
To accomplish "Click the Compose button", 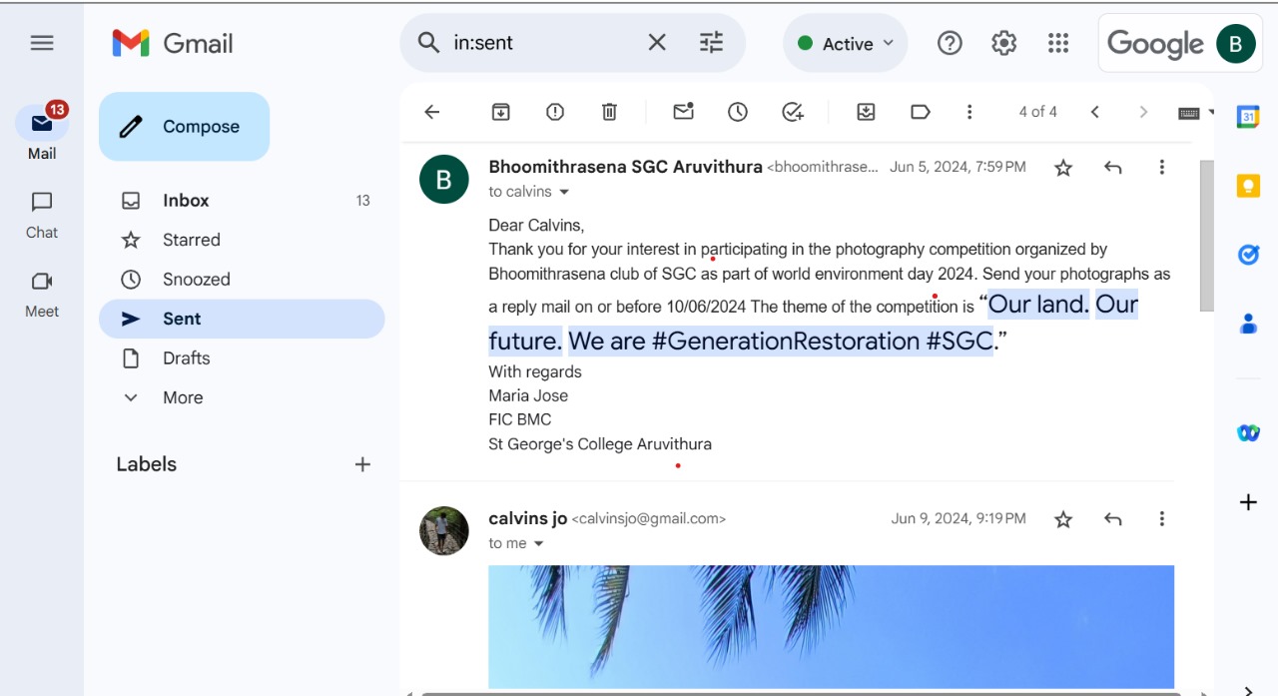I will 184,127.
